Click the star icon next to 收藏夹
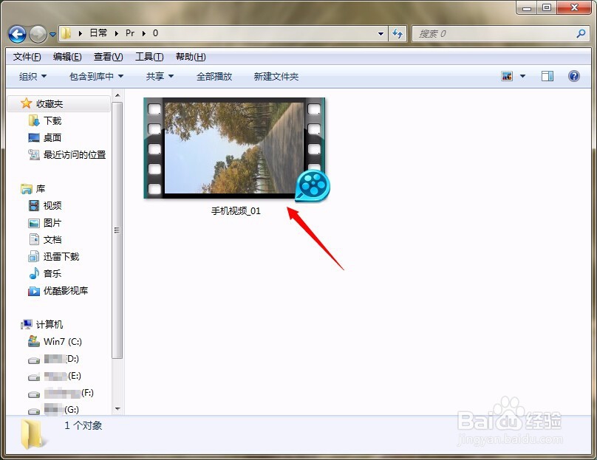The width and height of the screenshot is (597, 460). coord(26,103)
